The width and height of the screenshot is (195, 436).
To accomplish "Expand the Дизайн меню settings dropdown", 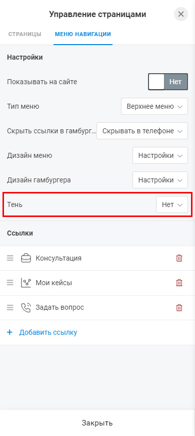I will click(160, 155).
